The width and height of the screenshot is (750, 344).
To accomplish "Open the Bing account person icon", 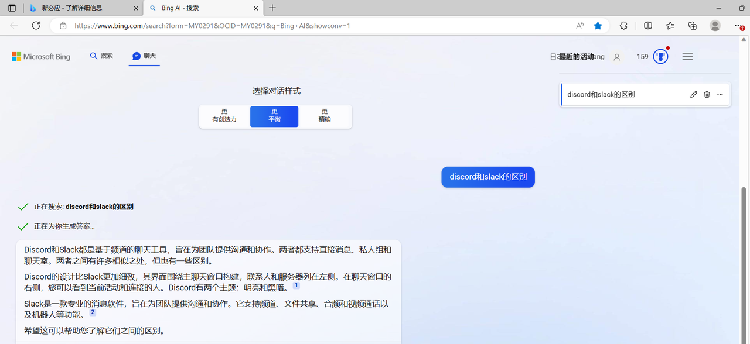I will pos(616,57).
